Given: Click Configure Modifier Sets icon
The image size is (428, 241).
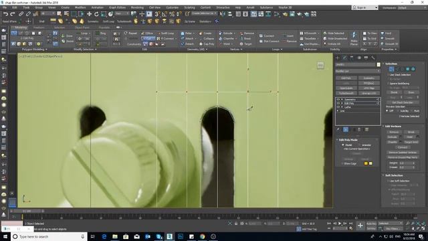Looking at the screenshot, I should pos(366,129).
